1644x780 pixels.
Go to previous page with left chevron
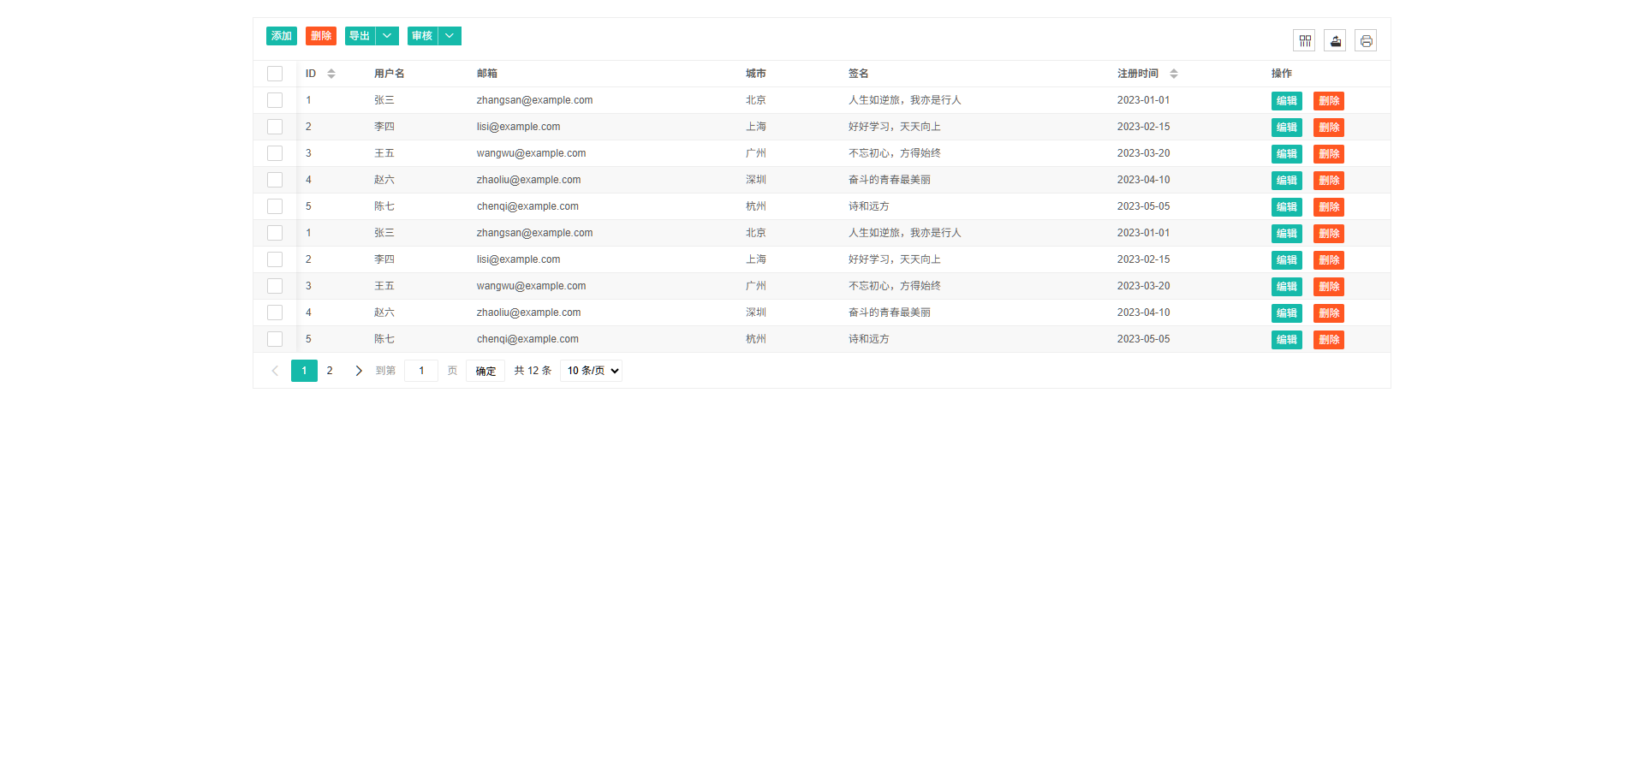[275, 371]
